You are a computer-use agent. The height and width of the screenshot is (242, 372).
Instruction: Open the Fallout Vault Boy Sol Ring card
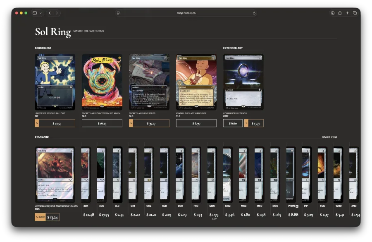(55, 82)
